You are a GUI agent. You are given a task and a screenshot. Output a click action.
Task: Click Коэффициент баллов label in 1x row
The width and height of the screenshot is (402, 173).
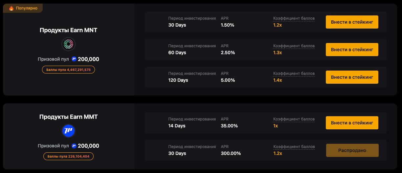coord(294,119)
